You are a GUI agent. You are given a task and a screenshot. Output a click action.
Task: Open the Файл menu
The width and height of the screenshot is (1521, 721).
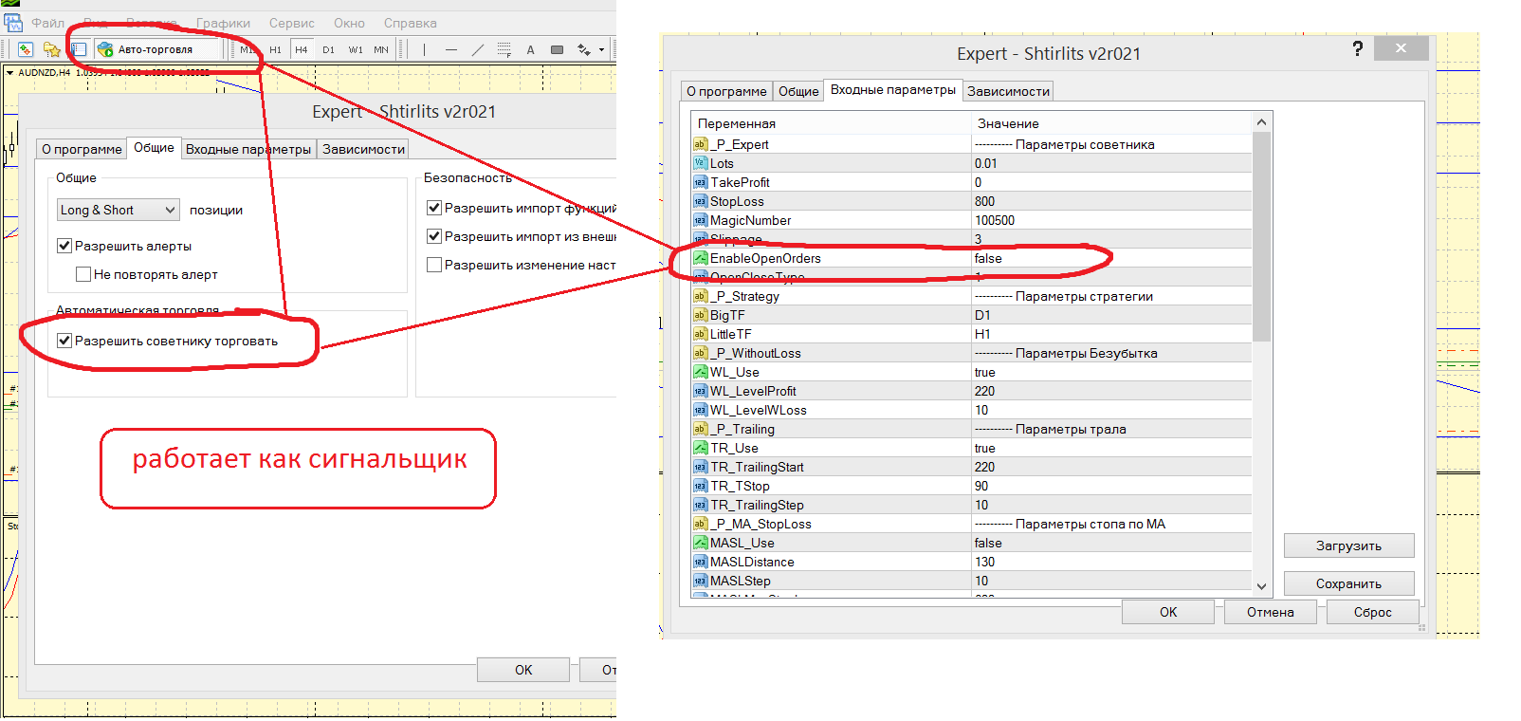pos(48,23)
